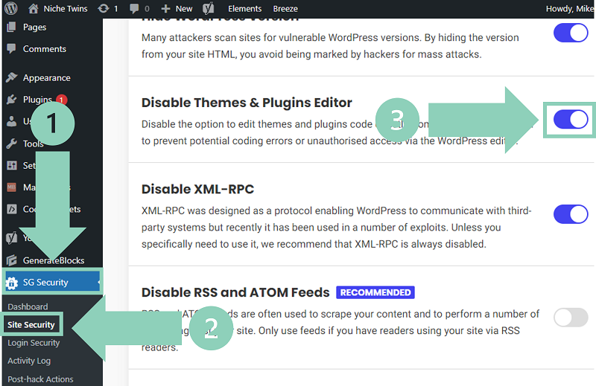Open the comments bubble icon in admin bar
The height and width of the screenshot is (386, 596).
click(134, 8)
